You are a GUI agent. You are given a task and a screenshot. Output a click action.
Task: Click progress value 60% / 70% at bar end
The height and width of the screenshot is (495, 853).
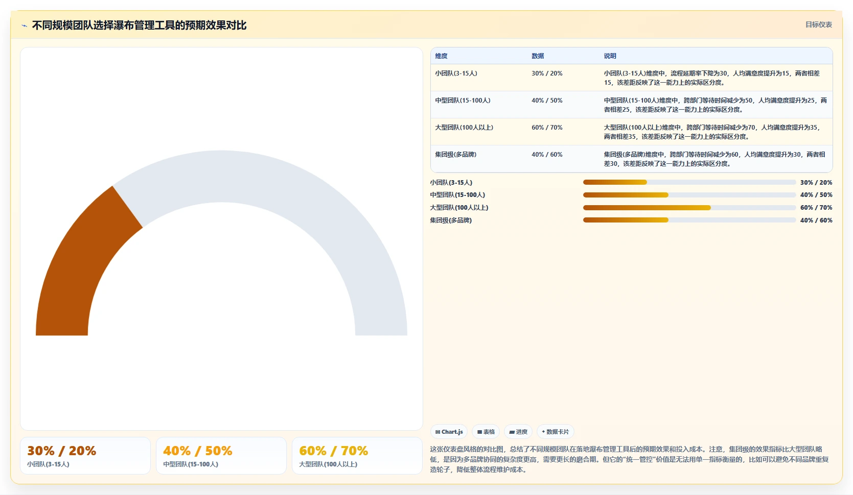pyautogui.click(x=816, y=208)
